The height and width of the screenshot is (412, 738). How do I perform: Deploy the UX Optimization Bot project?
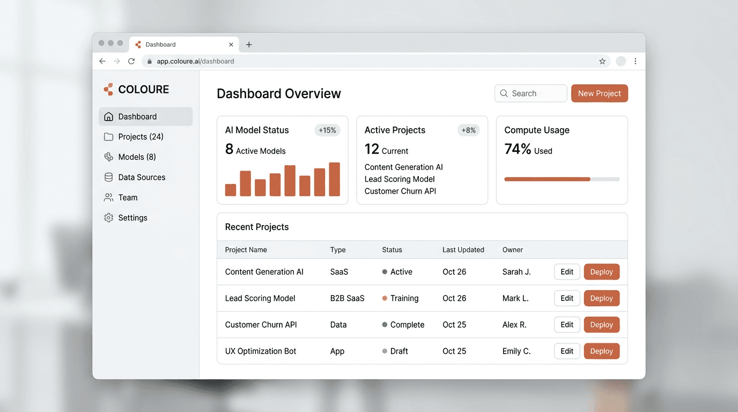click(602, 351)
